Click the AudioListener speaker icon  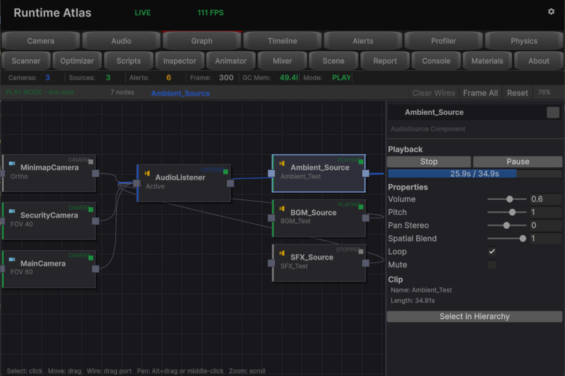click(147, 173)
